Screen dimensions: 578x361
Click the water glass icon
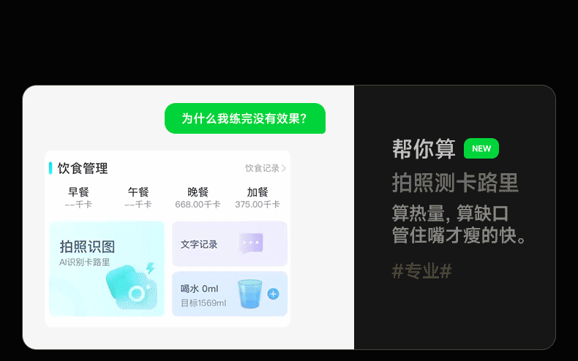[250, 294]
